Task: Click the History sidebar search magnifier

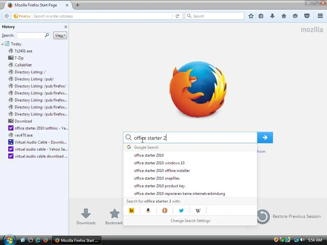Action: click(x=47, y=35)
